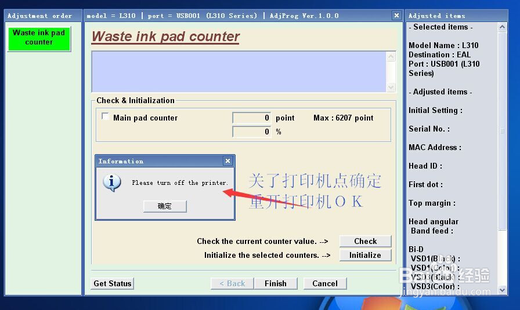The image size is (520, 310).
Task: Click 'Max : 6207 point' text
Action: [x=343, y=118]
